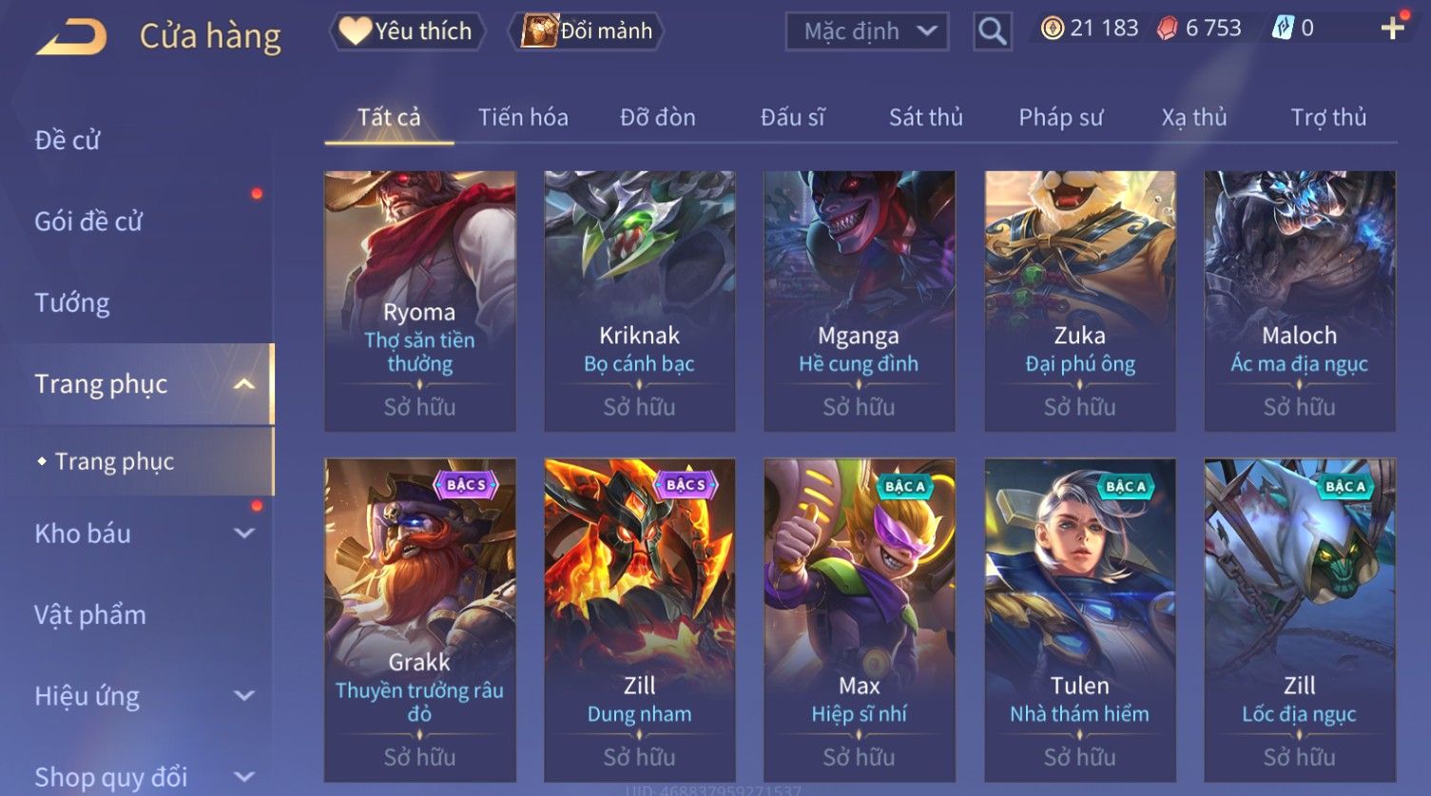Select the Tiến hóa tab
The image size is (1431, 796).
click(x=523, y=117)
